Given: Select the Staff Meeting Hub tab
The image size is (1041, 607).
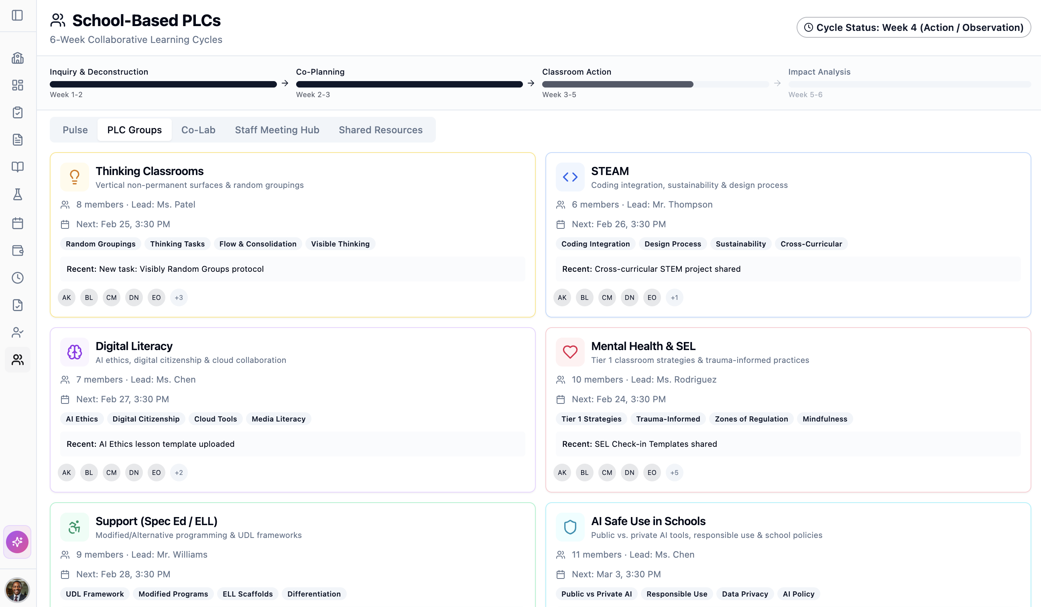Looking at the screenshot, I should click(277, 130).
